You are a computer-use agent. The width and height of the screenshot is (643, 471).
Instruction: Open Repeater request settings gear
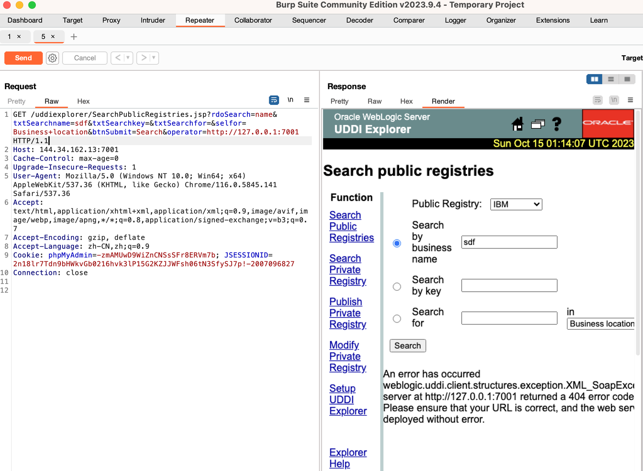[52, 58]
